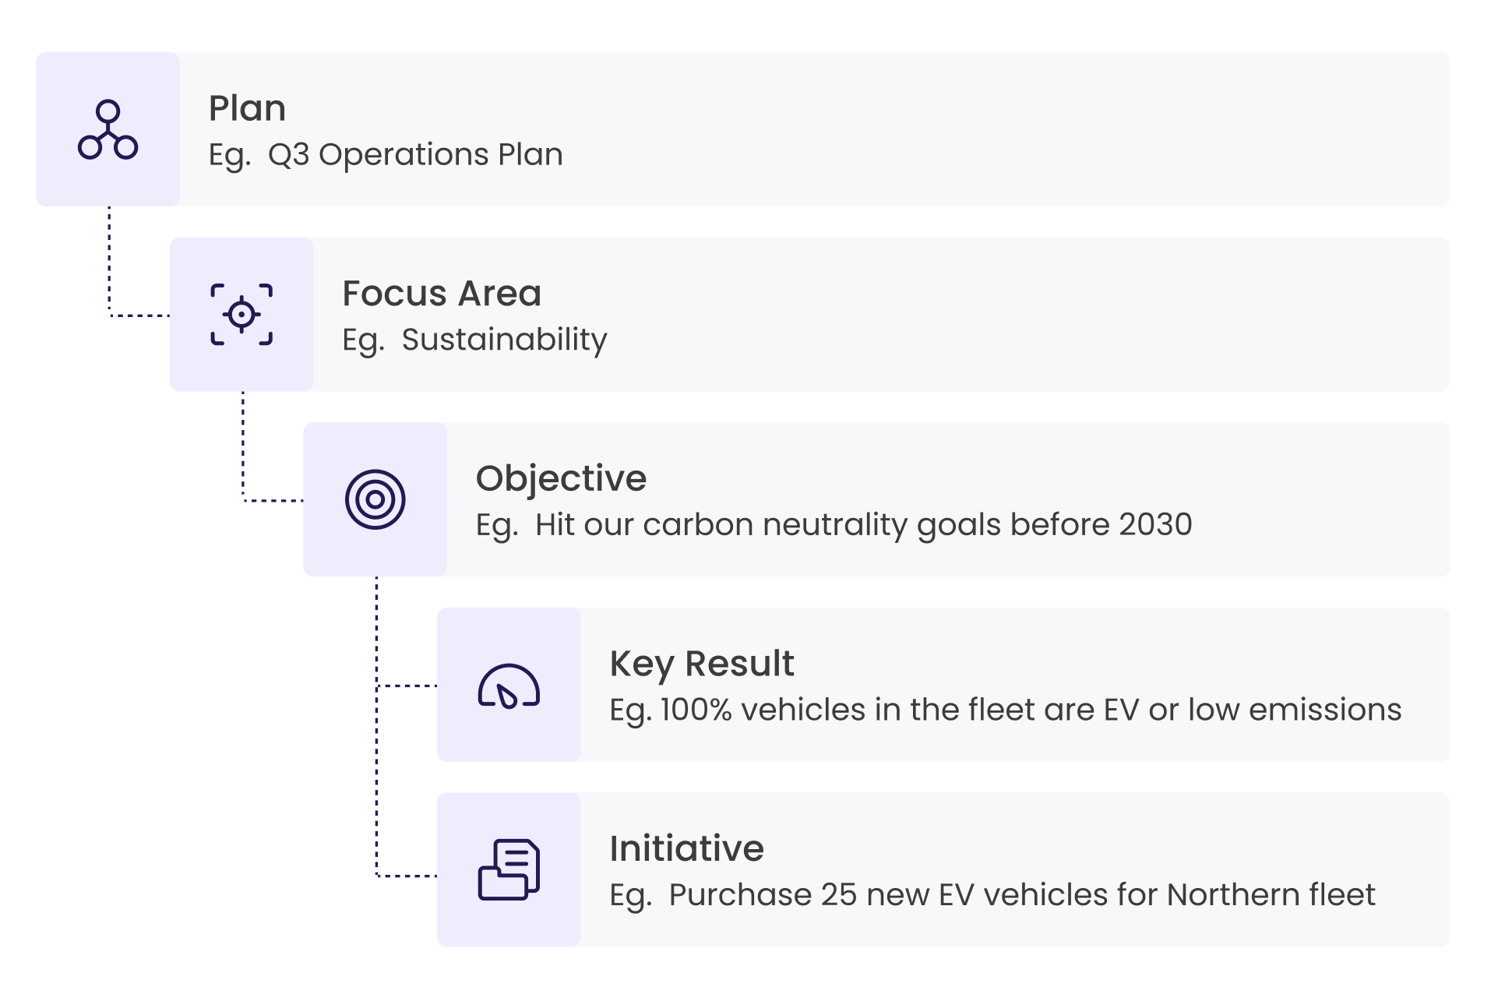Click dotted connector leading into Key Result card
This screenshot has height=994, width=1491.
407,686
